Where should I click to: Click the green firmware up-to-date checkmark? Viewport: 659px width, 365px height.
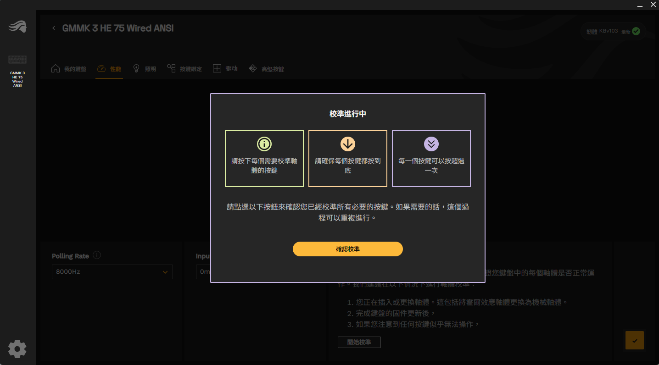click(636, 32)
